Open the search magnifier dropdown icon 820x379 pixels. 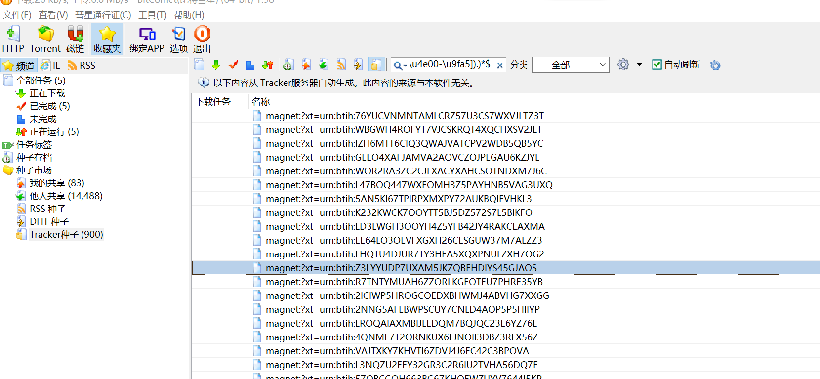pyautogui.click(x=400, y=65)
